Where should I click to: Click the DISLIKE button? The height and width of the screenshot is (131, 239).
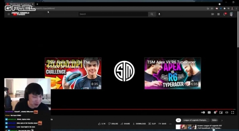click(113, 124)
